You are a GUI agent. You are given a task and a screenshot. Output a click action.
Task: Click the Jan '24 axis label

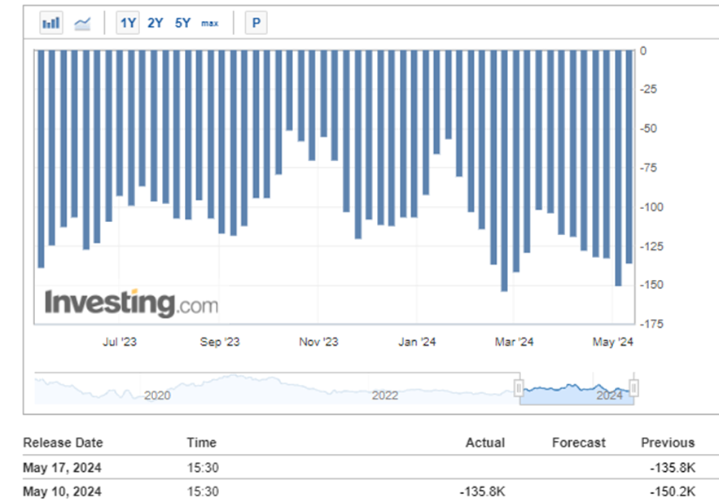[x=417, y=342]
